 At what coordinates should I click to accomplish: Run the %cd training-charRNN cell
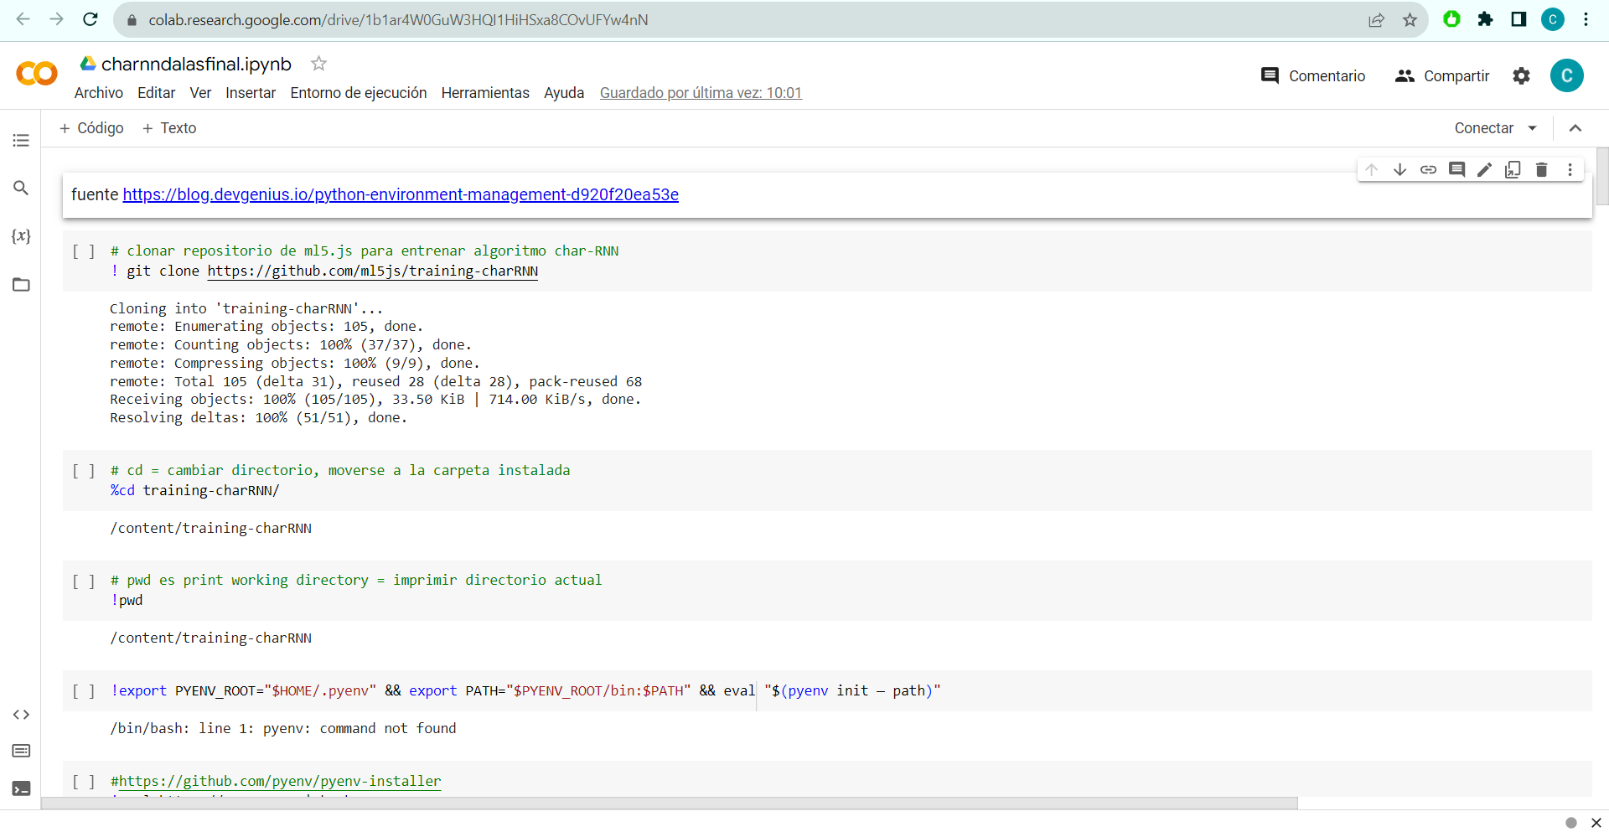click(84, 471)
